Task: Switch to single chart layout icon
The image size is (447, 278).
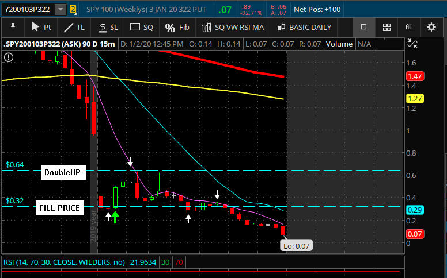Action: (x=363, y=27)
